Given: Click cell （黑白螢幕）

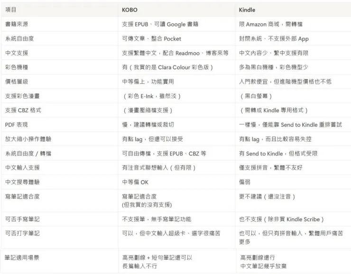Looking at the screenshot, I should (x=256, y=96).
